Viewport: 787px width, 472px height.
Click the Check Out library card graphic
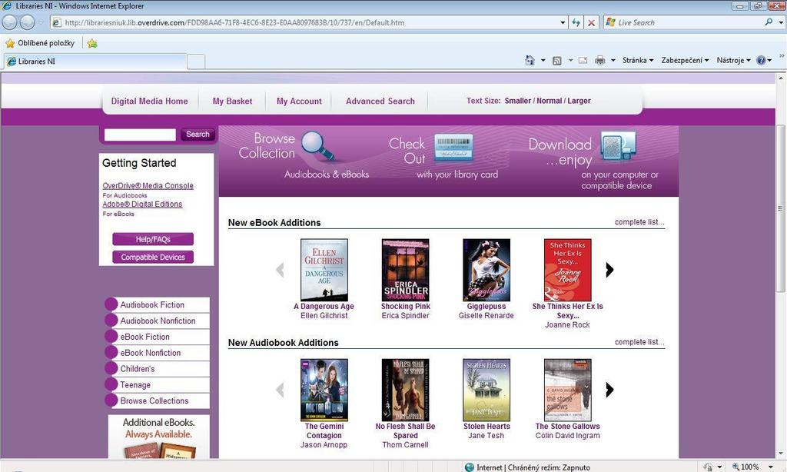click(453, 147)
